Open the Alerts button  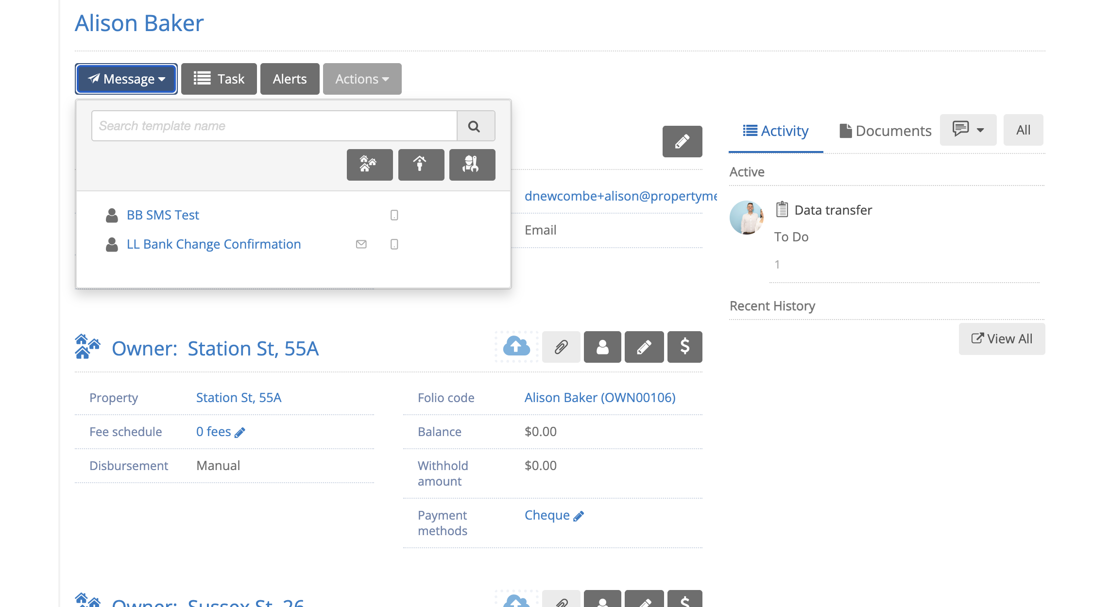290,79
